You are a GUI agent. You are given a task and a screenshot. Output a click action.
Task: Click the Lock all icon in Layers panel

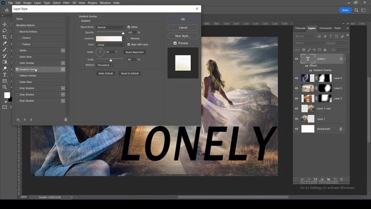tap(325, 50)
